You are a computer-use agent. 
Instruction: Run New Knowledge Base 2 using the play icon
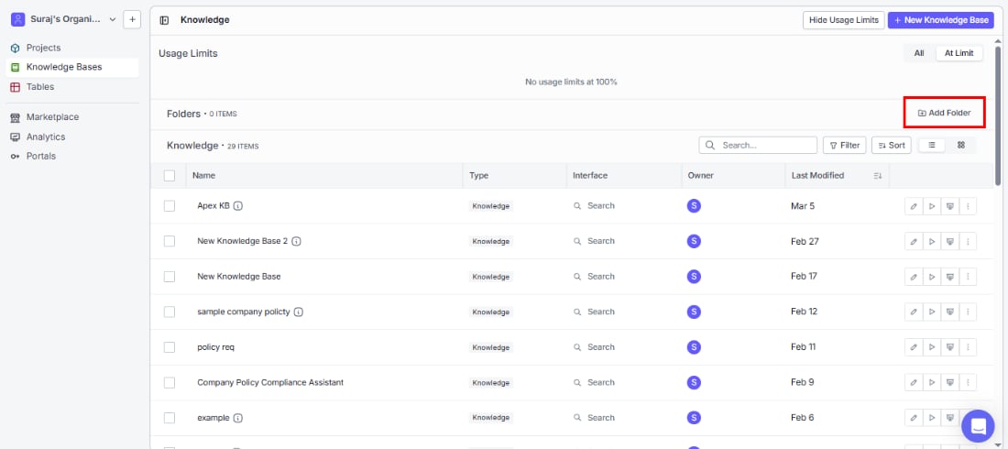932,241
